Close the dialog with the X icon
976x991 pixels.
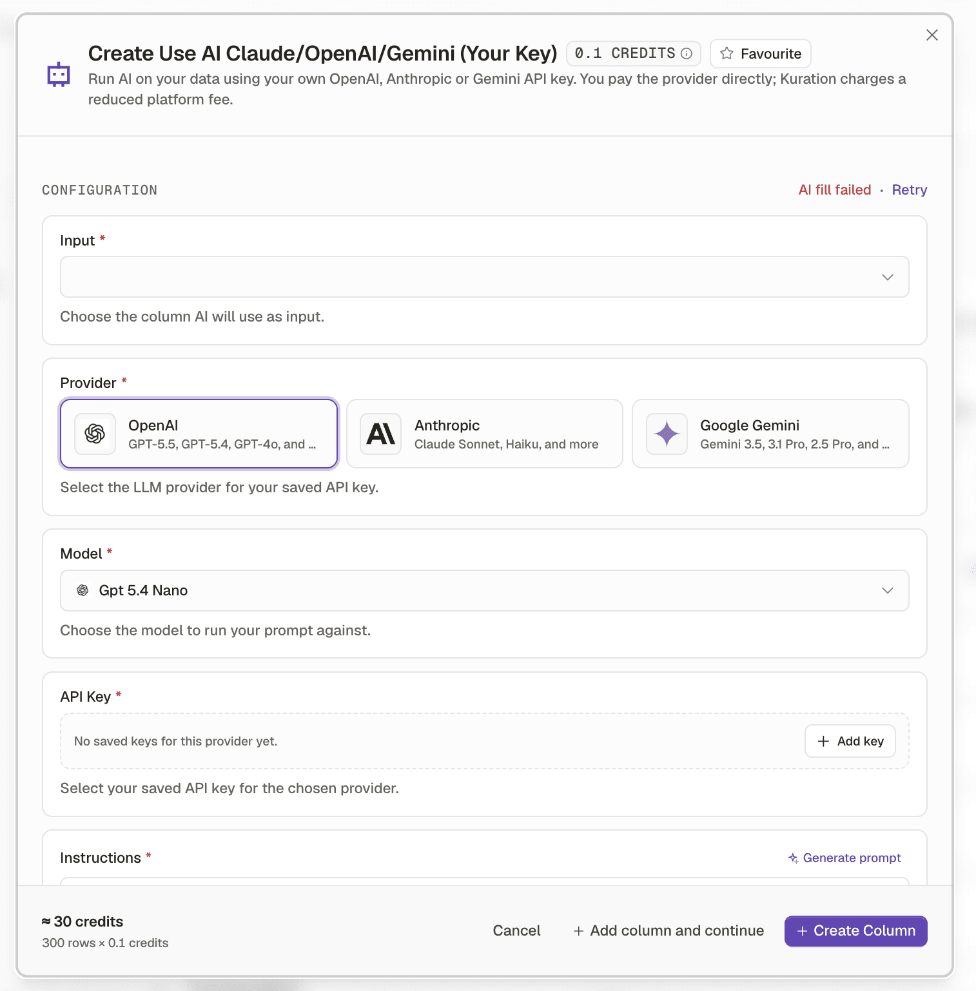932,35
